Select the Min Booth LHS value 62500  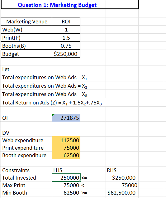pos(66,193)
